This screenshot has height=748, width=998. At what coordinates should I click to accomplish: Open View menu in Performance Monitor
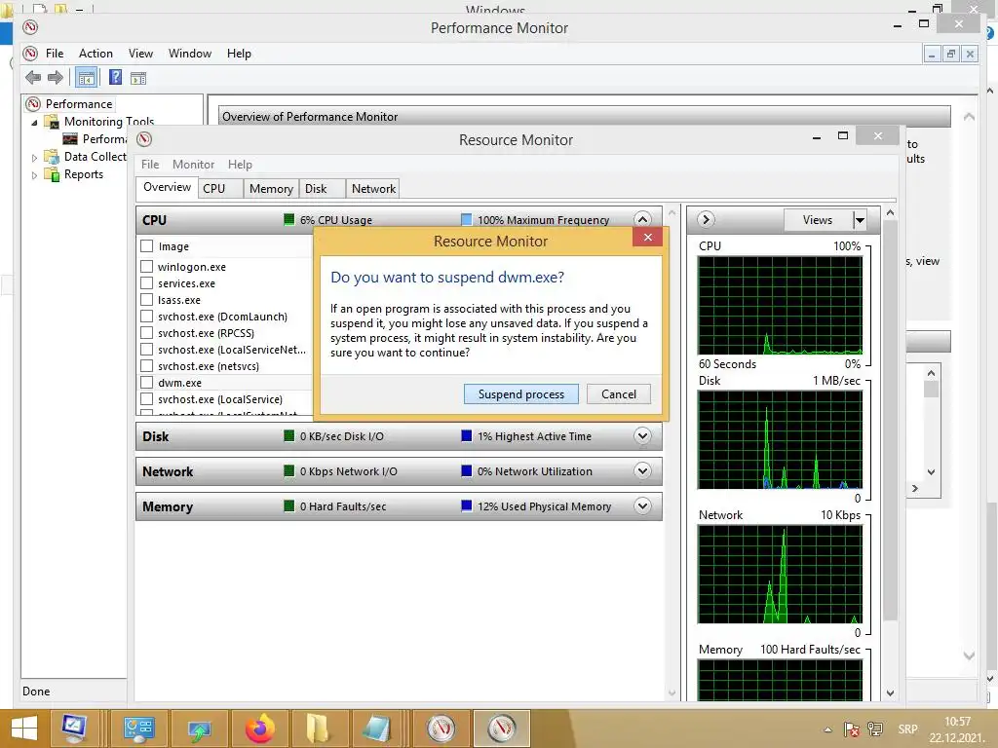point(140,54)
